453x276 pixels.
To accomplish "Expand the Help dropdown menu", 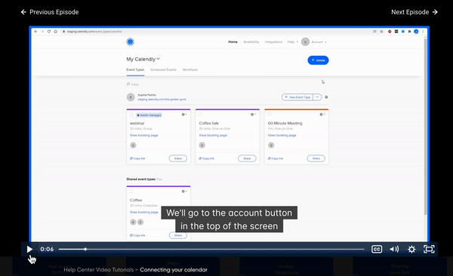I will coord(293,42).
